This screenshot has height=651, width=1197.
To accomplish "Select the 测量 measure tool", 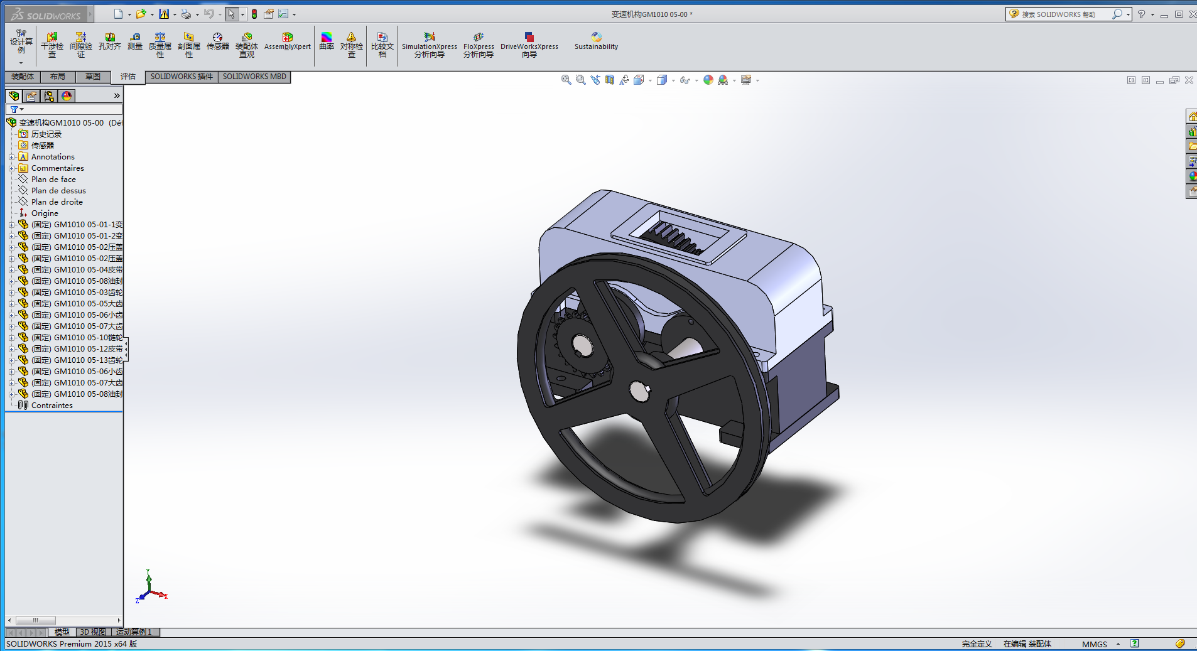I will (x=135, y=41).
